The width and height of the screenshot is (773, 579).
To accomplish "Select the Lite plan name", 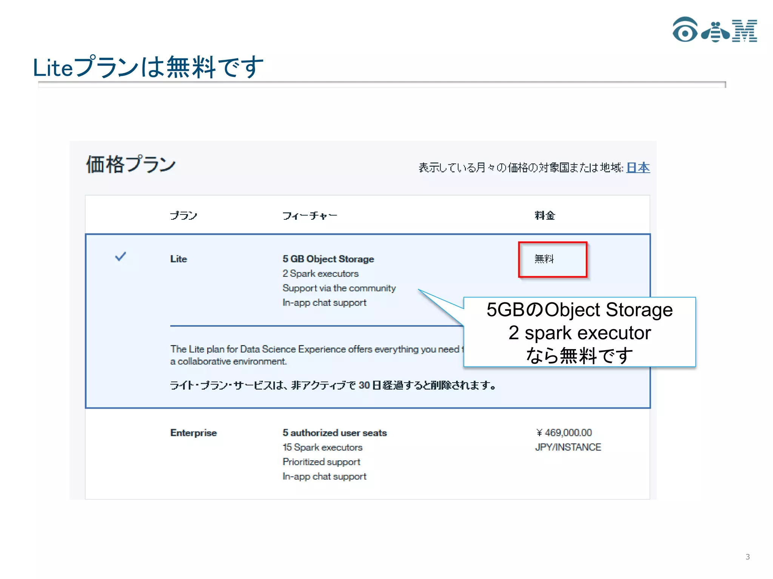I will click(179, 259).
